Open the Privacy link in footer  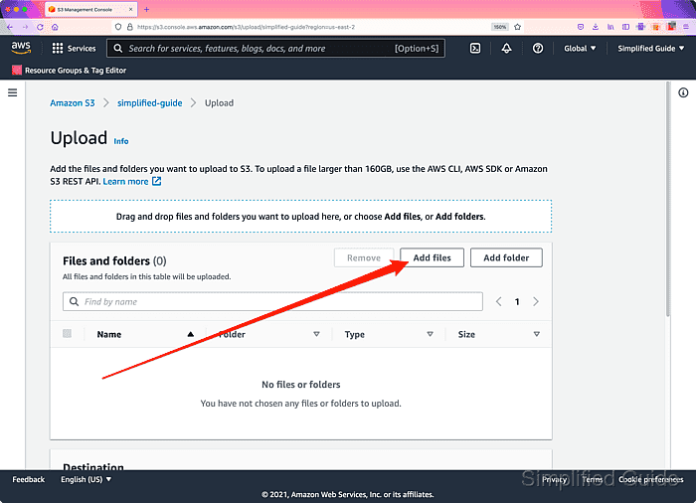tap(555, 479)
